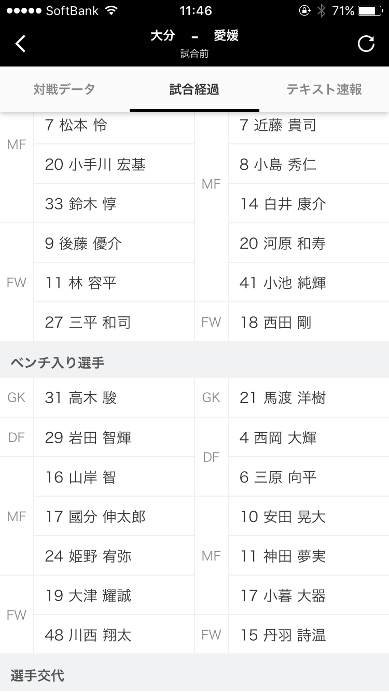
Task: Tap the 大分 - 愛媛 match title
Action: [195, 36]
